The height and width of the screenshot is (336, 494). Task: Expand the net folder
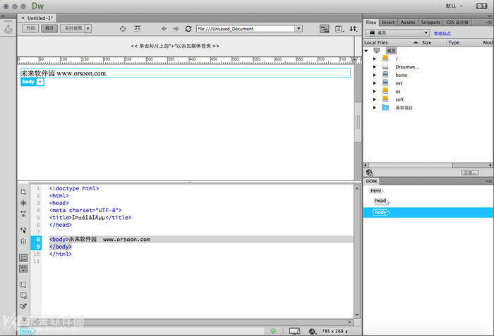(x=375, y=83)
